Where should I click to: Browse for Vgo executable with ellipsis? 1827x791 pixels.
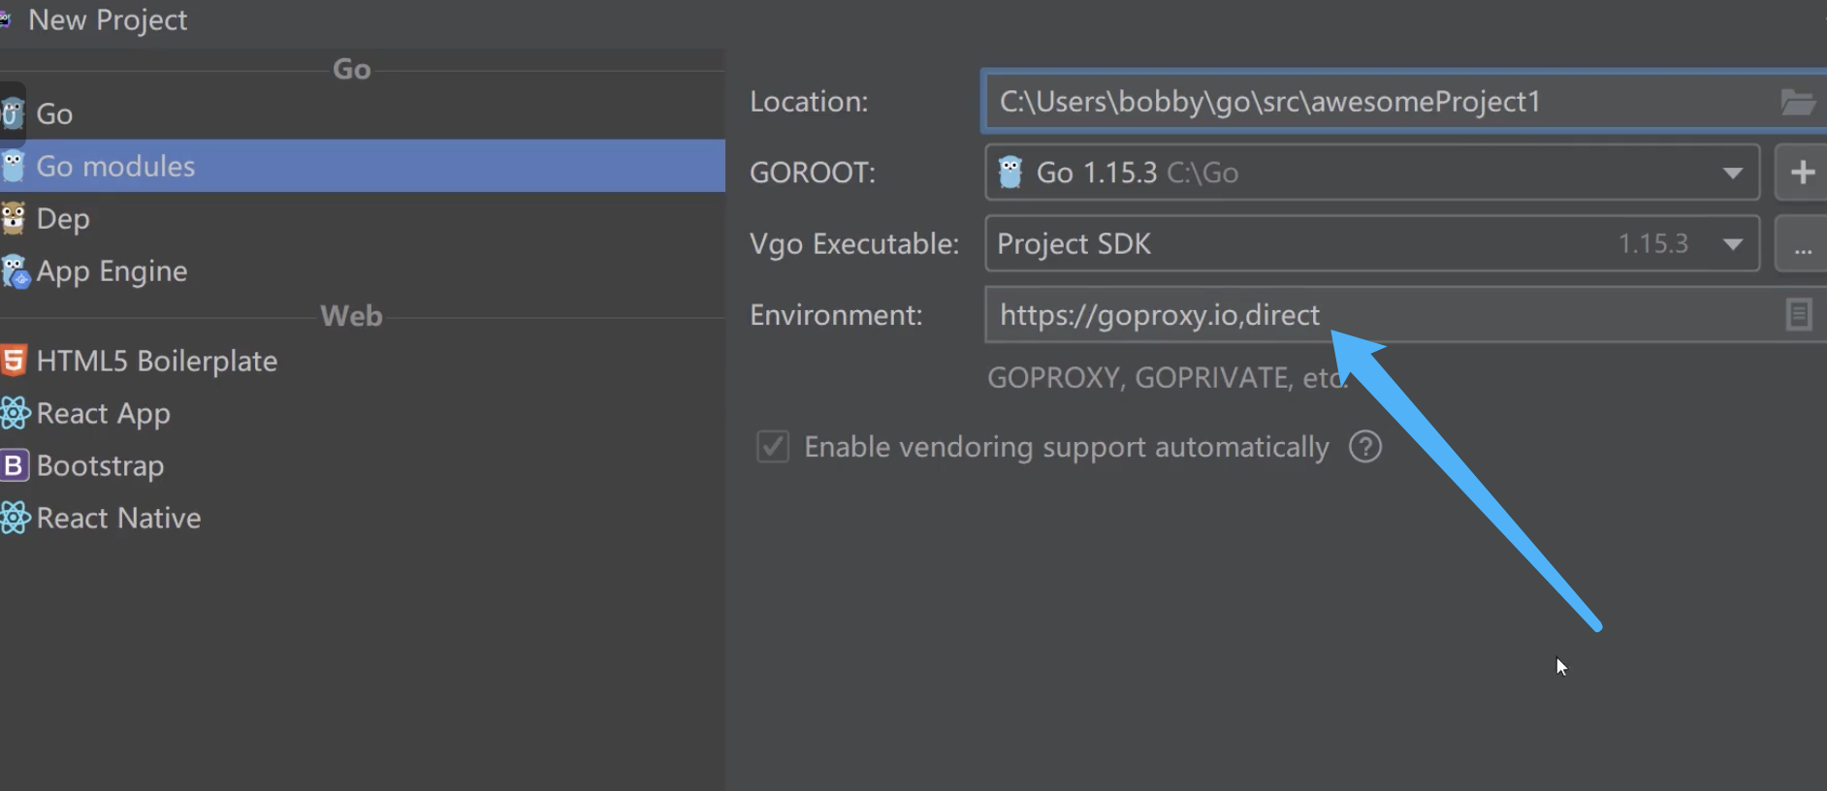[x=1802, y=243]
